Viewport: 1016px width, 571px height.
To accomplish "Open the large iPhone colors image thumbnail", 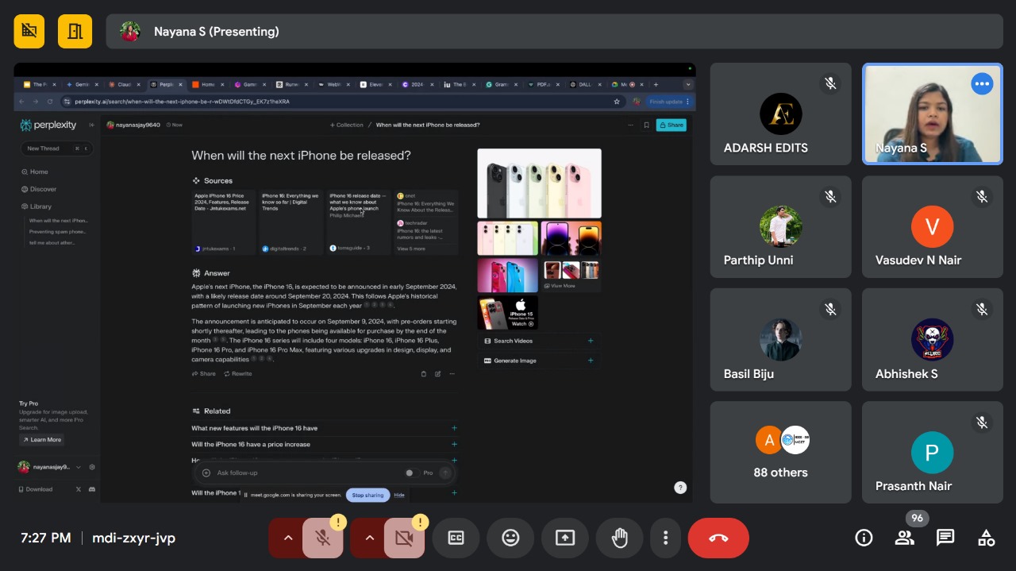I will tap(539, 183).
